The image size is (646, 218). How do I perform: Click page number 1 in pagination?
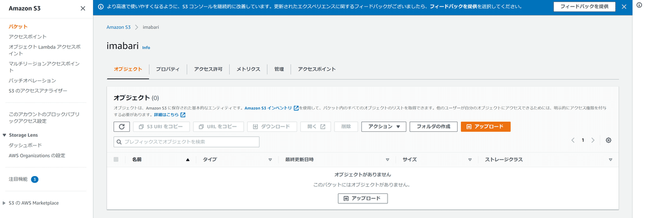point(582,140)
